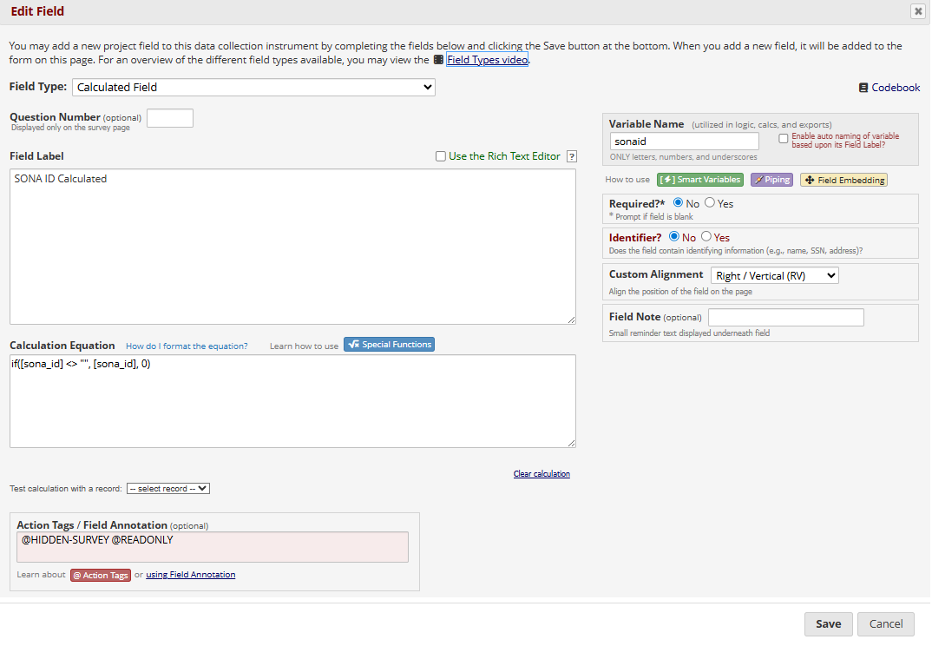Open the Field Type dropdown
This screenshot has width=932, height=646.
pos(253,87)
